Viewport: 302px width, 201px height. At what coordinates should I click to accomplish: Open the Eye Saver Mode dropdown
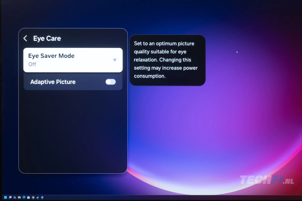click(73, 60)
